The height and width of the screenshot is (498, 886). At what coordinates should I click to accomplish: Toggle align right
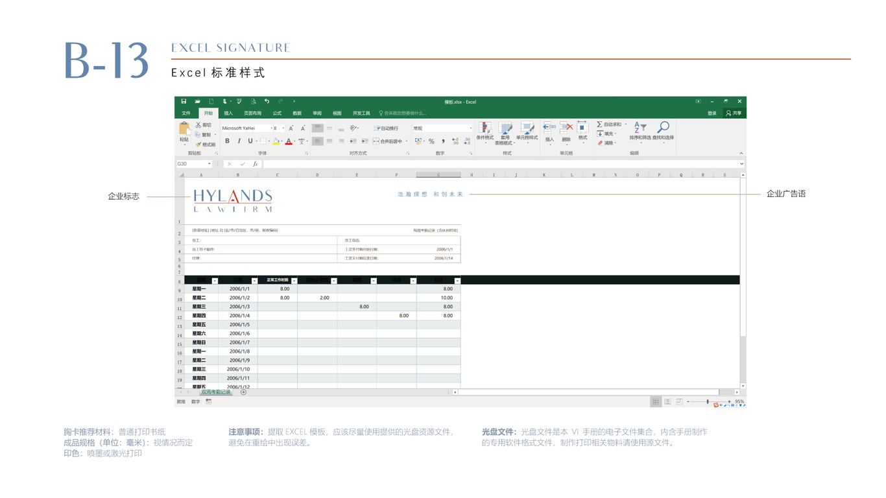pyautogui.click(x=341, y=141)
